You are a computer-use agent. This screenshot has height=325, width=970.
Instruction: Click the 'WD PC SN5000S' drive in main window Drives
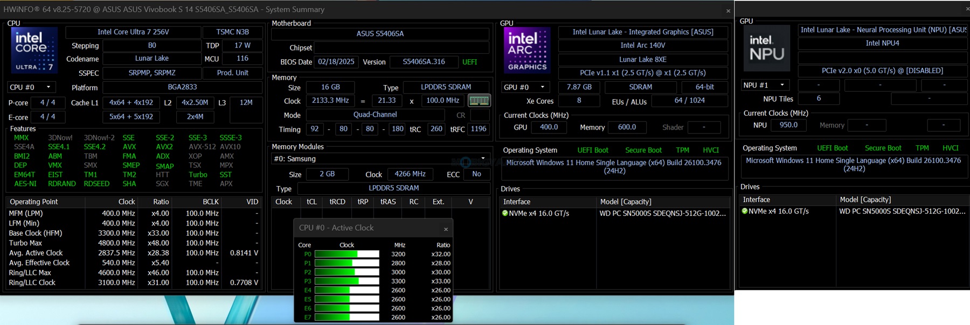point(663,214)
